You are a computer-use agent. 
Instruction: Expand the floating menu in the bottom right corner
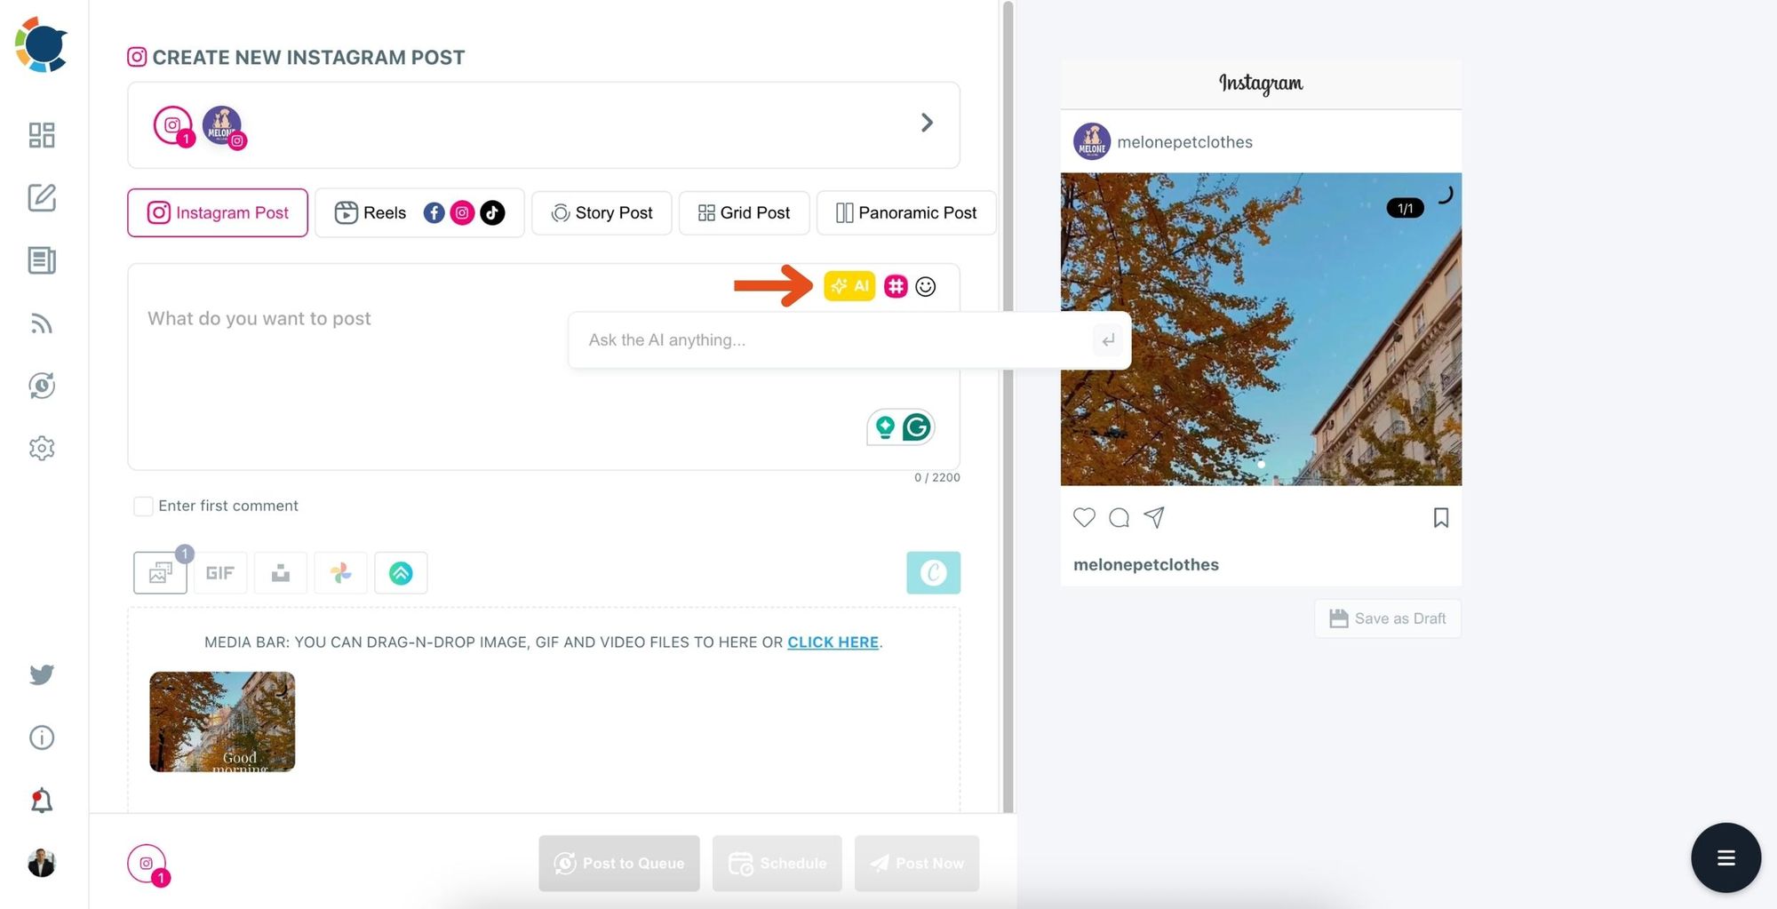(1725, 857)
